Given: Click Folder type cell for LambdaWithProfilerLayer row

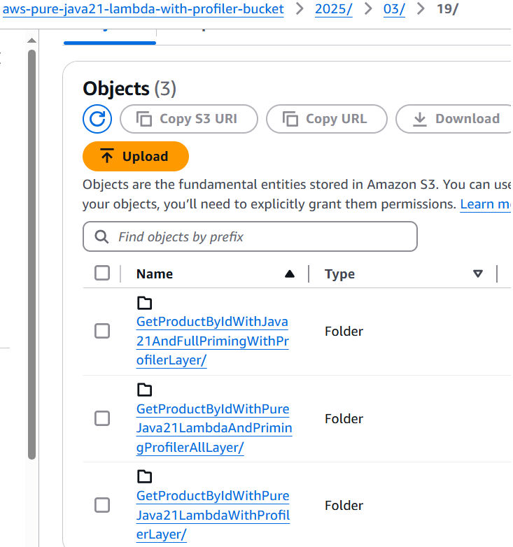Looking at the screenshot, I should pyautogui.click(x=344, y=506).
